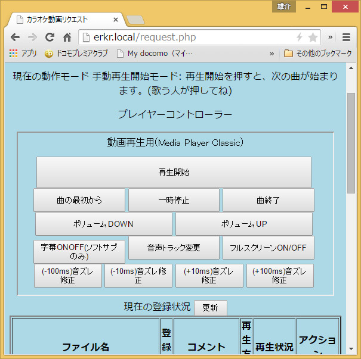361x359 pixels.
Task: Open the Chrome hamburger menu
Action: (346, 37)
